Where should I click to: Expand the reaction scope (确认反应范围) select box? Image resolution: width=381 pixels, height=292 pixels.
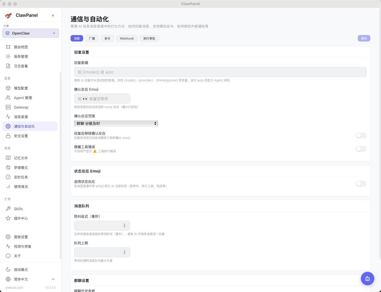(116, 123)
